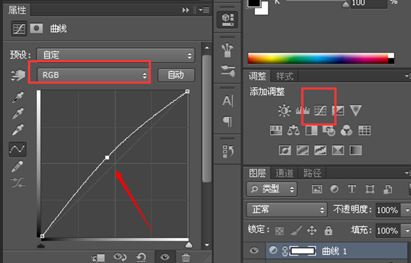Toggle the adjustment layer visibility eye
411x263 pixels.
[164, 258]
